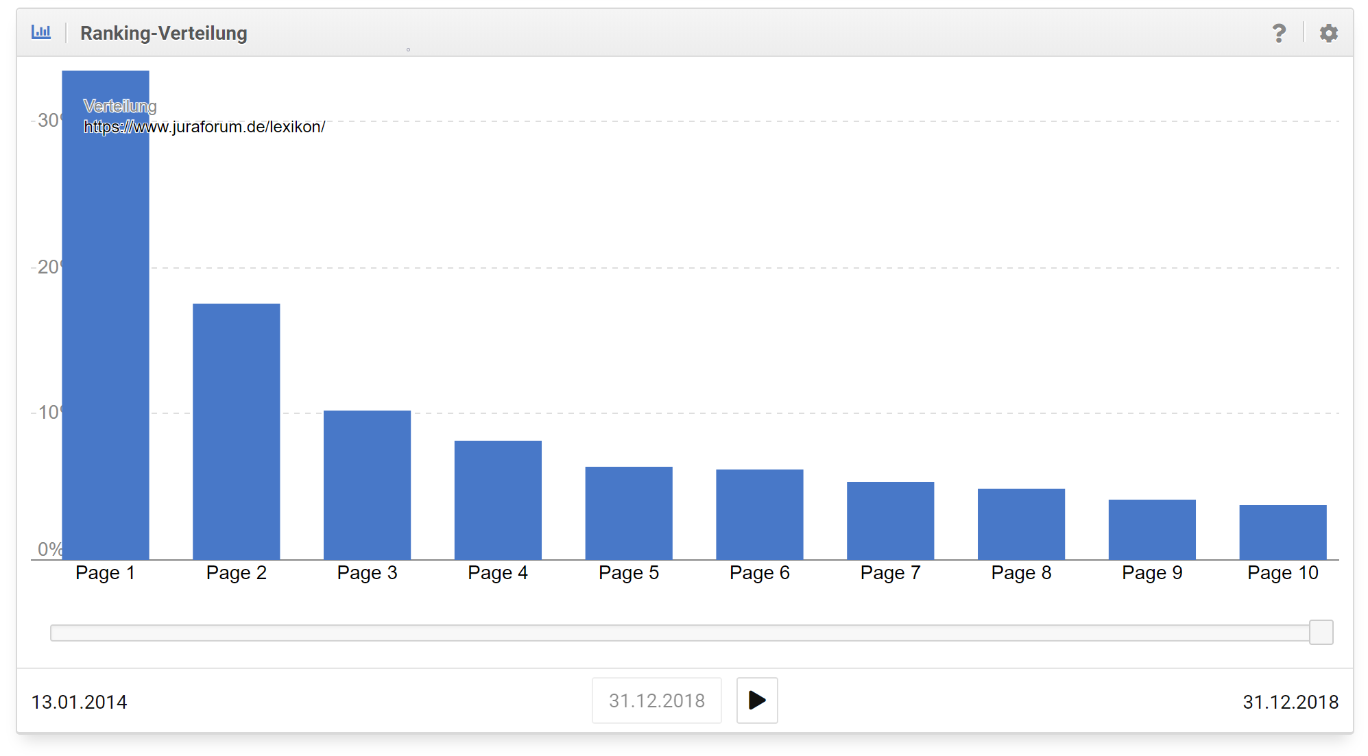Select the Page 4 bar
The image size is (1368, 756).
tap(498, 500)
